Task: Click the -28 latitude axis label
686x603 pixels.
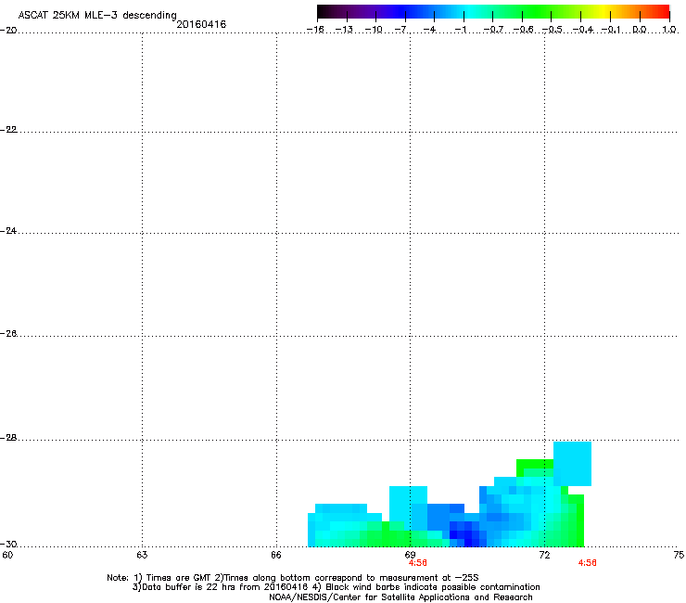Action: pos(8,438)
